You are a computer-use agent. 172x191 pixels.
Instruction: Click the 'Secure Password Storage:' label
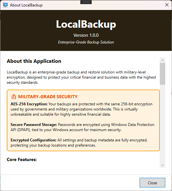tap(34, 125)
